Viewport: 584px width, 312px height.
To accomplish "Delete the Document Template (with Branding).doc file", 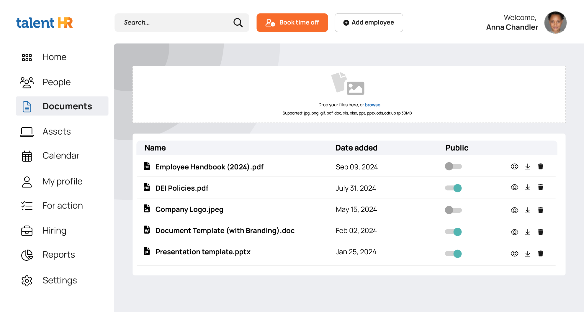I will coord(540,232).
